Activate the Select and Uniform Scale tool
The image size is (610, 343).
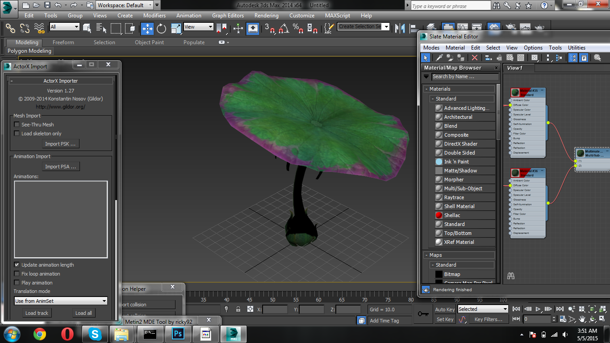coord(176,29)
